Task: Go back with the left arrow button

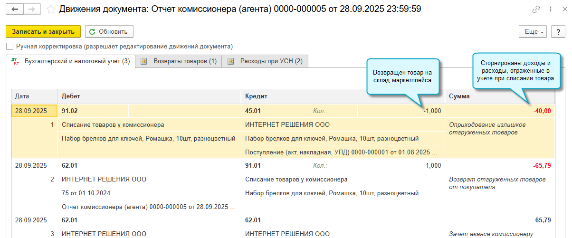Action: pos(15,10)
